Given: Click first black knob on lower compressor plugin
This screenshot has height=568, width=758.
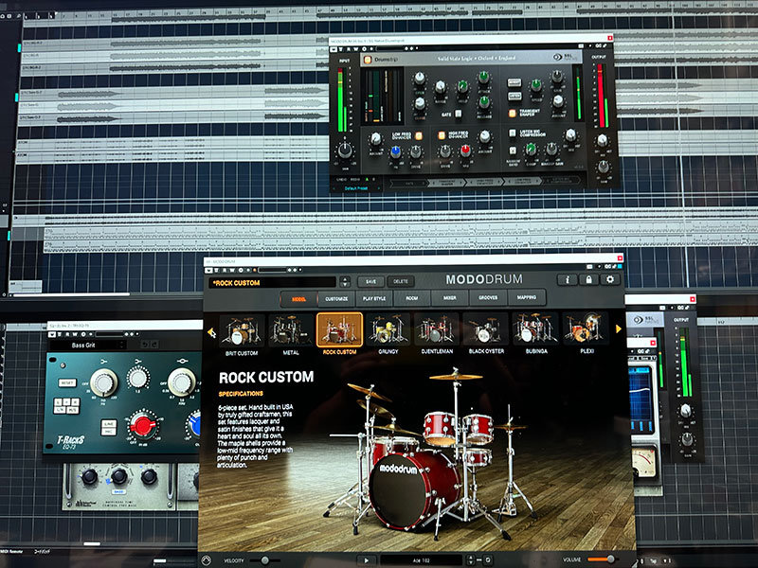Looking at the screenshot, I should 89,477.
